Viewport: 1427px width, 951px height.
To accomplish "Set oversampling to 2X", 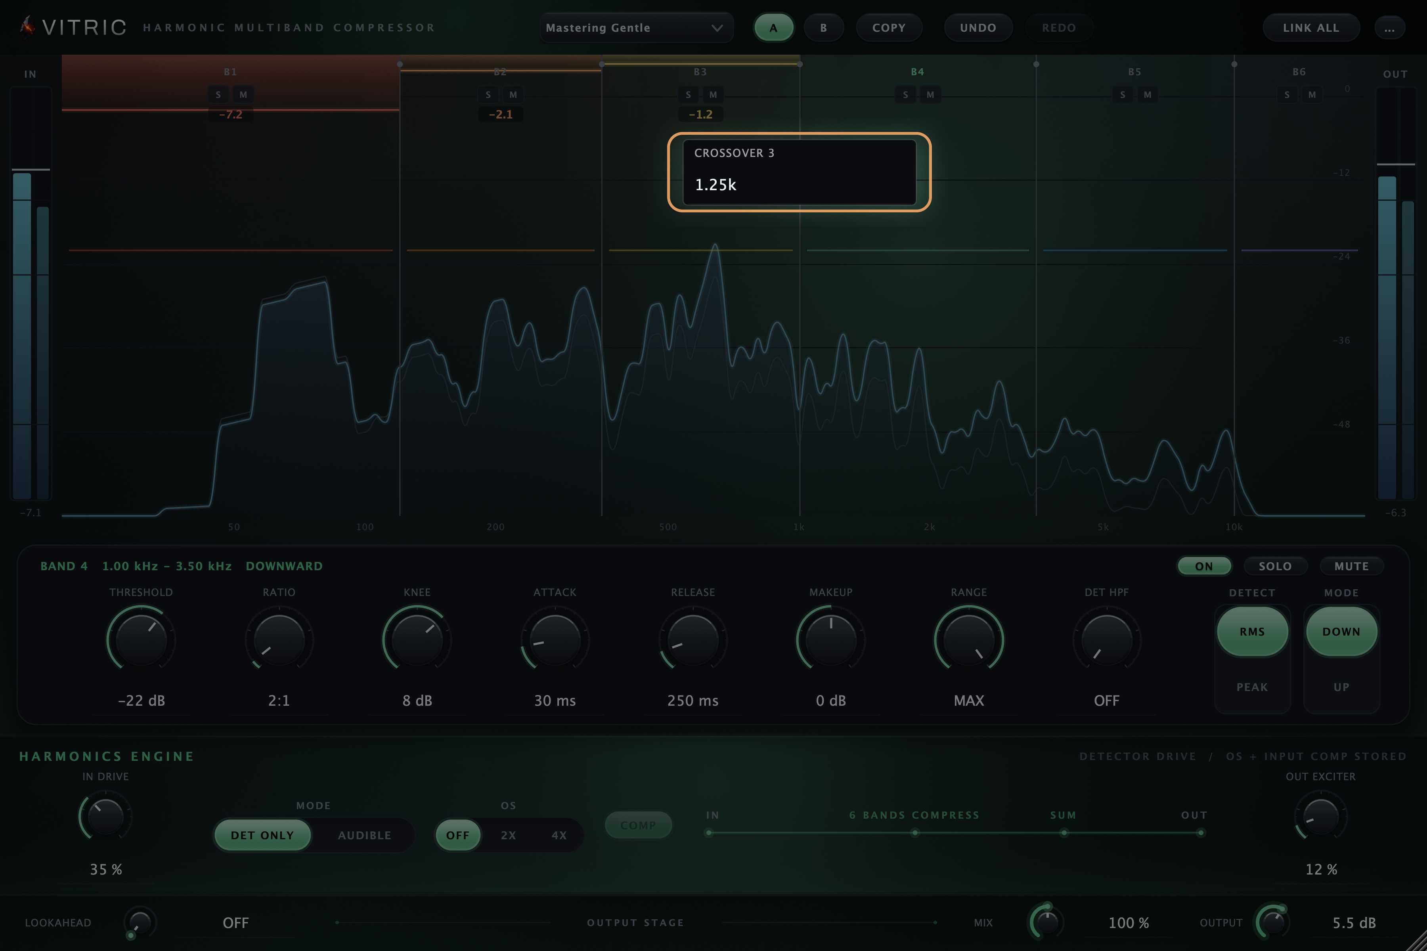I will click(509, 835).
